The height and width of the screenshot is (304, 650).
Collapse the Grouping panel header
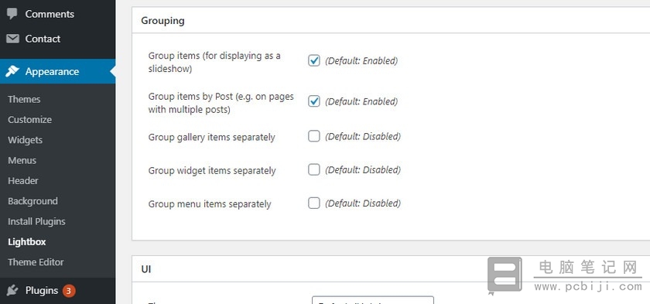[x=391, y=20]
